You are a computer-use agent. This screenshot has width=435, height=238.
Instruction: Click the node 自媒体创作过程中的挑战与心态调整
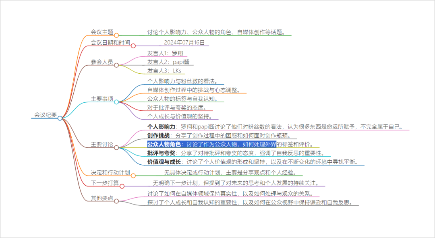[195, 90]
